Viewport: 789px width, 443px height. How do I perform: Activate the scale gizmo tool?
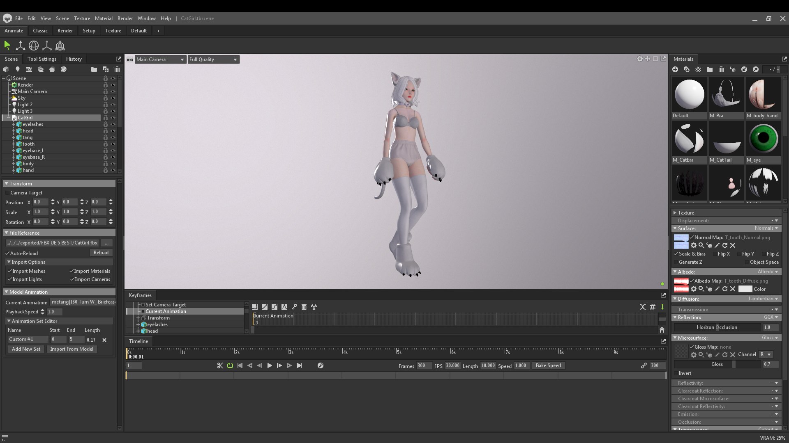coord(47,46)
